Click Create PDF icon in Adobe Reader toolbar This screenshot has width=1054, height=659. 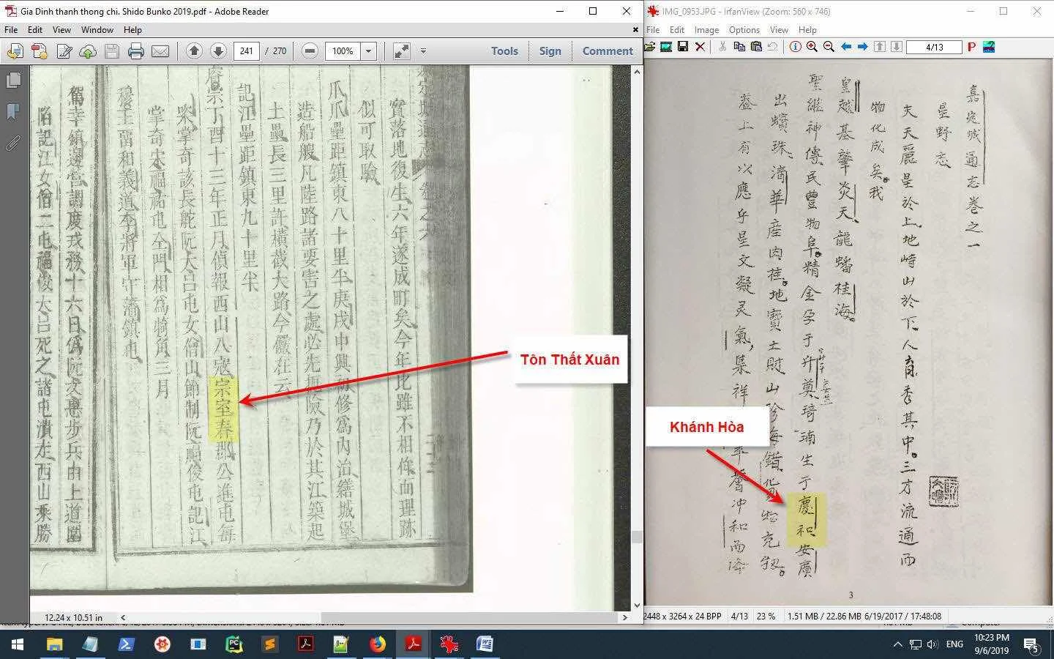(15, 51)
